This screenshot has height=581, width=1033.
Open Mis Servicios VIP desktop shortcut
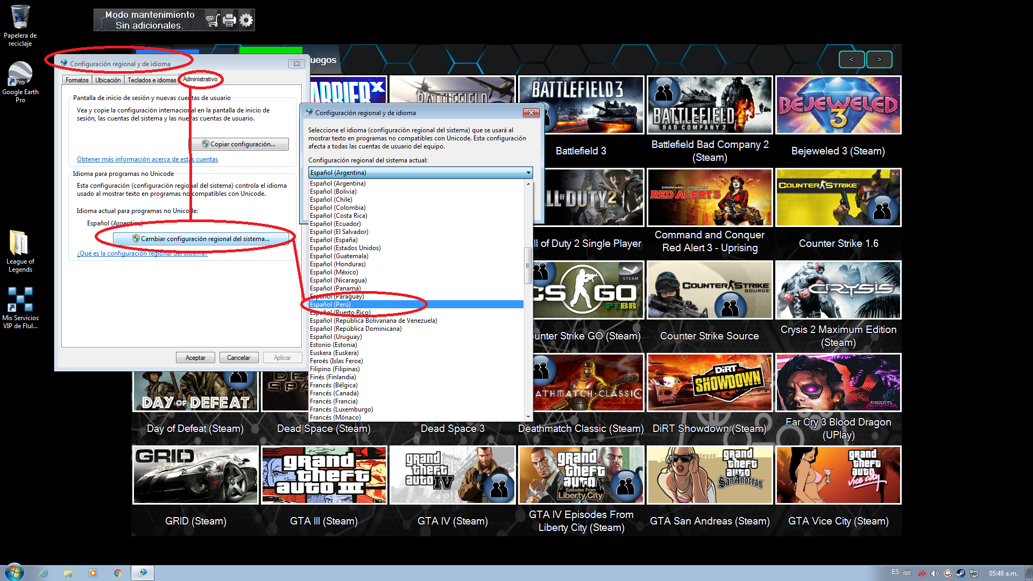pos(20,308)
